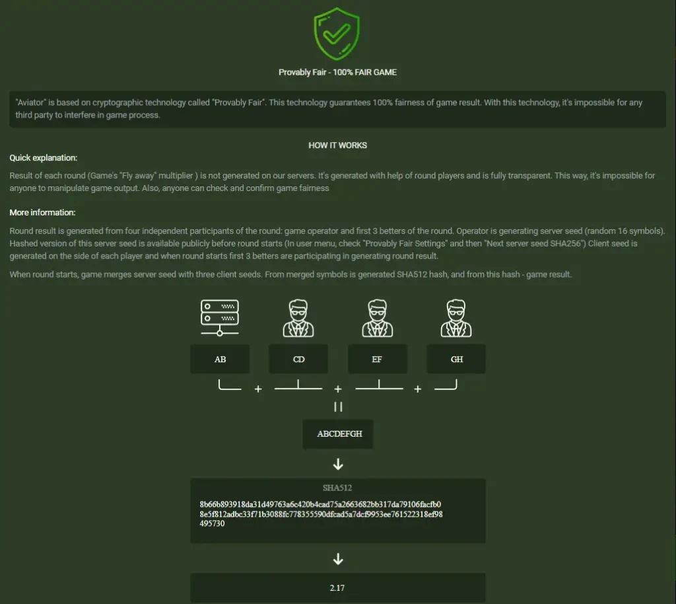Select the player icon above GH
Image resolution: width=676 pixels, height=604 pixels.
coord(456,318)
